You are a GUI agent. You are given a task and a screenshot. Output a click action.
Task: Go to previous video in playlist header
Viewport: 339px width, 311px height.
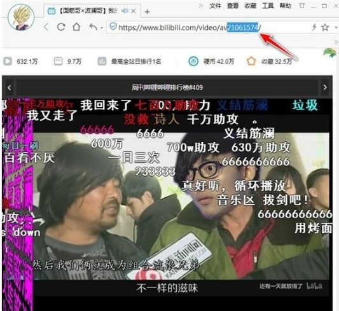point(9,88)
